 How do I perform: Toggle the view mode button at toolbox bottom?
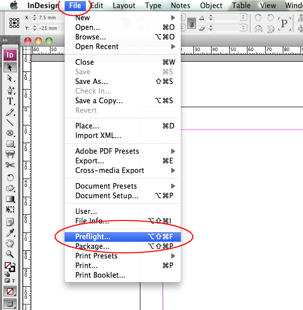(x=10, y=303)
